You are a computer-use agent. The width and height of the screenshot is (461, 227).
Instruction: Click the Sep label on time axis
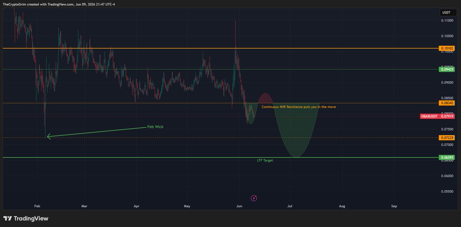coord(394,206)
